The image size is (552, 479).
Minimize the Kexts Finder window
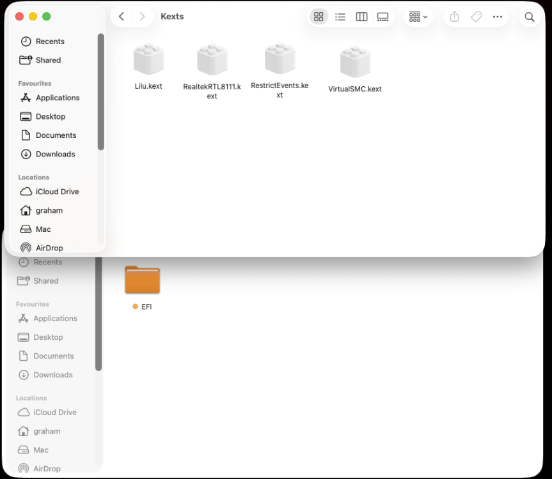click(33, 17)
